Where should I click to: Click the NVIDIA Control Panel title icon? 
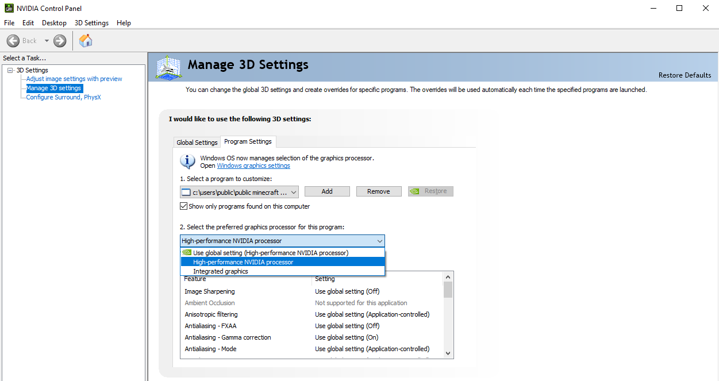click(9, 8)
